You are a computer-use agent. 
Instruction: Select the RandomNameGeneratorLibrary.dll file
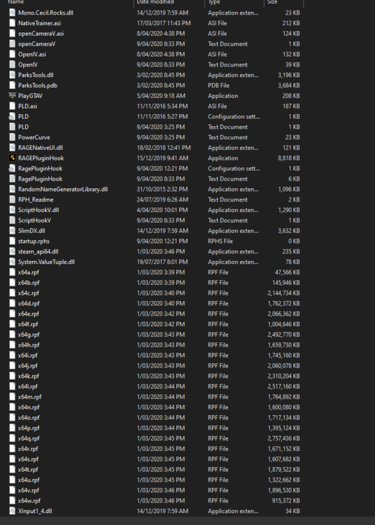point(63,189)
